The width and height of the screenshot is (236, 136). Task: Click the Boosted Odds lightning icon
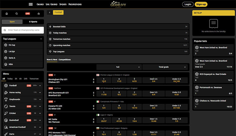(x=50, y=27)
